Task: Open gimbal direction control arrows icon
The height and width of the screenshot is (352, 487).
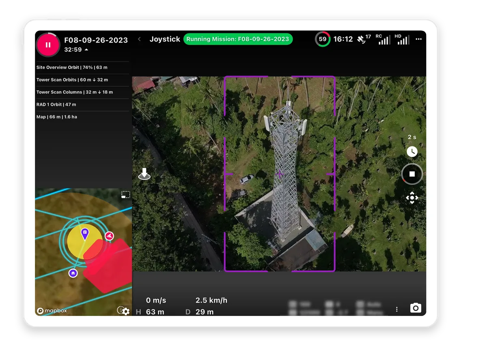Action: coord(412,198)
